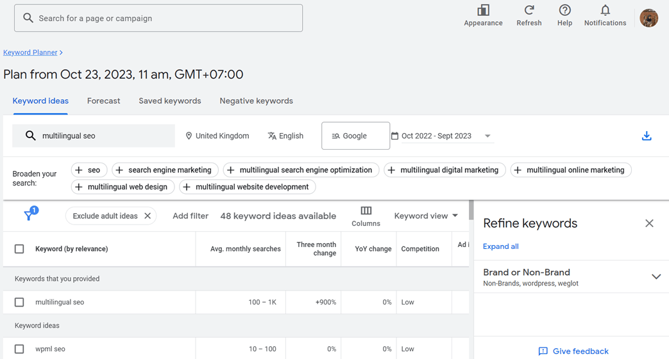Add 'multilingual online marketing' chip
The image size is (669, 359).
pos(571,170)
